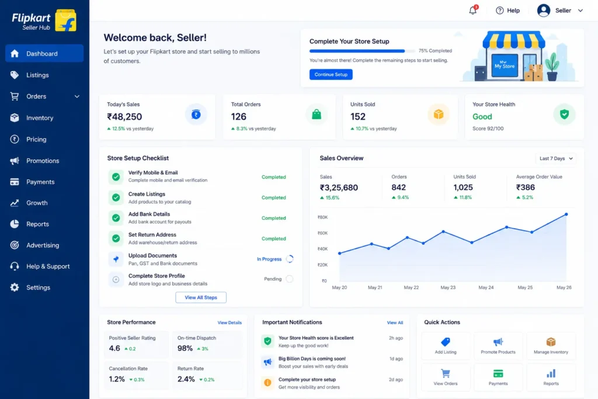This screenshot has height=399, width=598.
Task: Click the Payments card icon in sidebar
Action: 15,182
